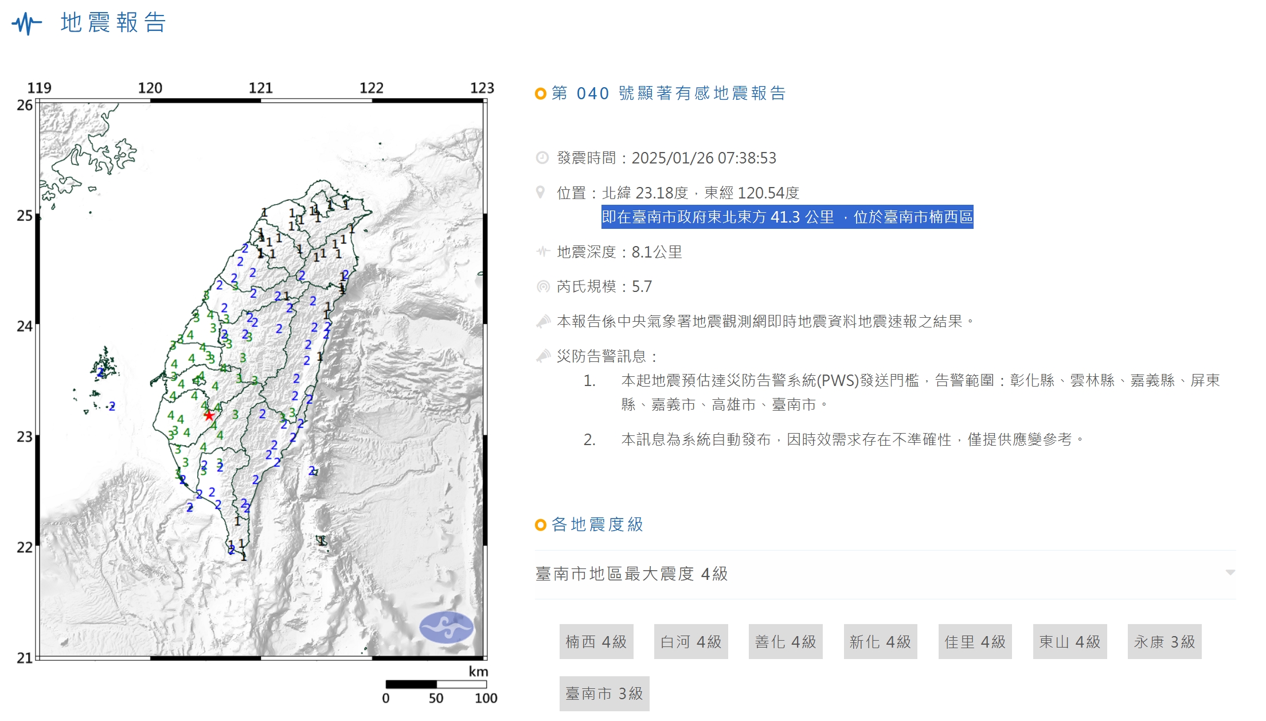Click the orange circle bullet before 各地震度級
Viewport: 1266px width, 721px height.
540,525
